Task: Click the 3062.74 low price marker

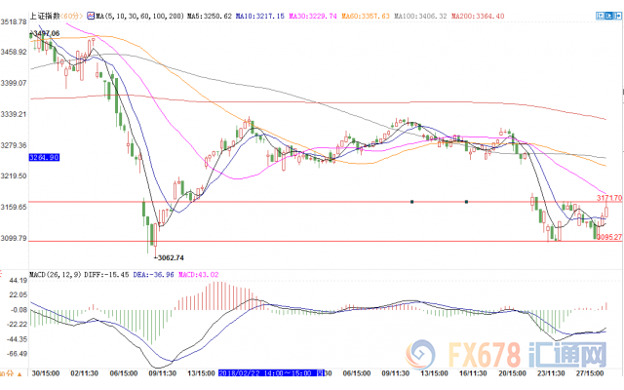Action: click(175, 256)
